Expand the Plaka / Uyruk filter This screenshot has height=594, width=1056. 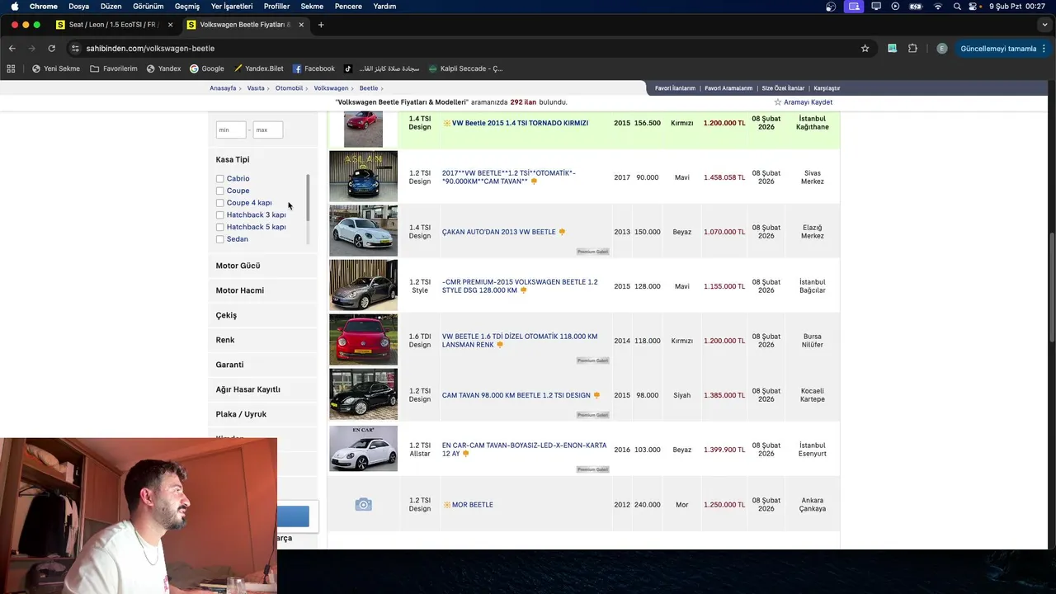tap(241, 414)
